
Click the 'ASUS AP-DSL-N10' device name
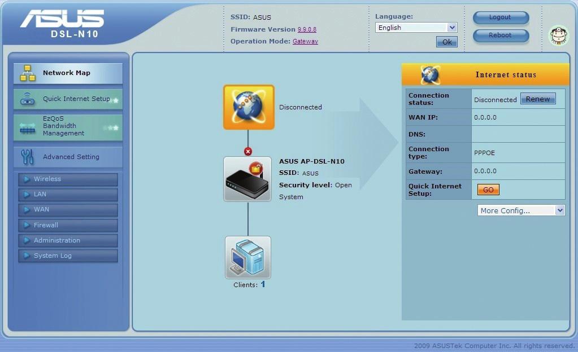point(312,161)
